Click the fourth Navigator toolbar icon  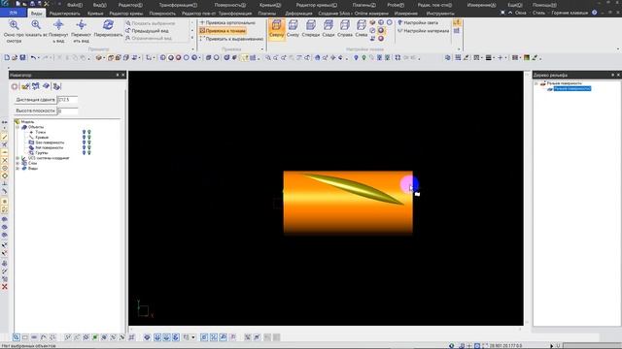[x=46, y=86]
